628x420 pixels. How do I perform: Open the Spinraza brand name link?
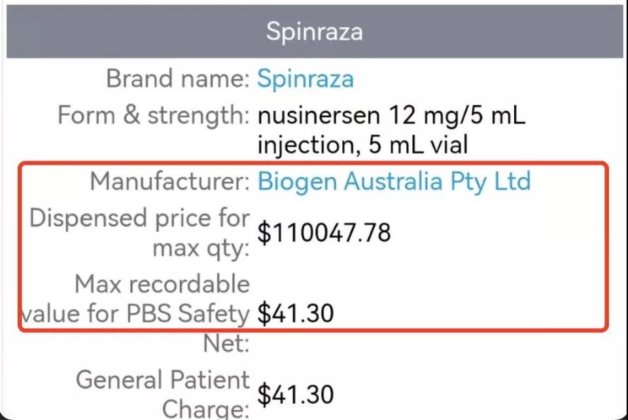[305, 79]
